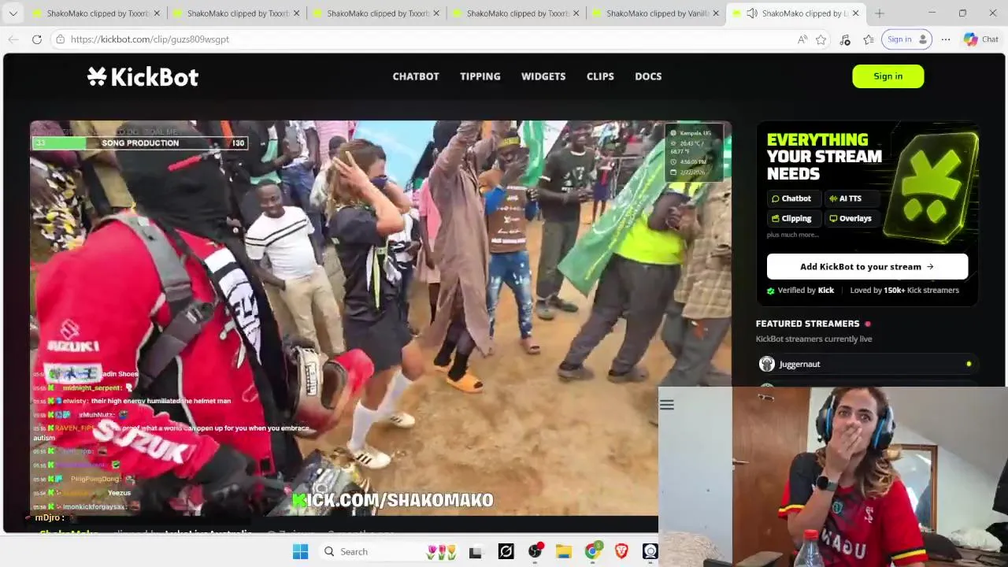
Task: Open Brave browser from the taskbar
Action: pyautogui.click(x=621, y=551)
